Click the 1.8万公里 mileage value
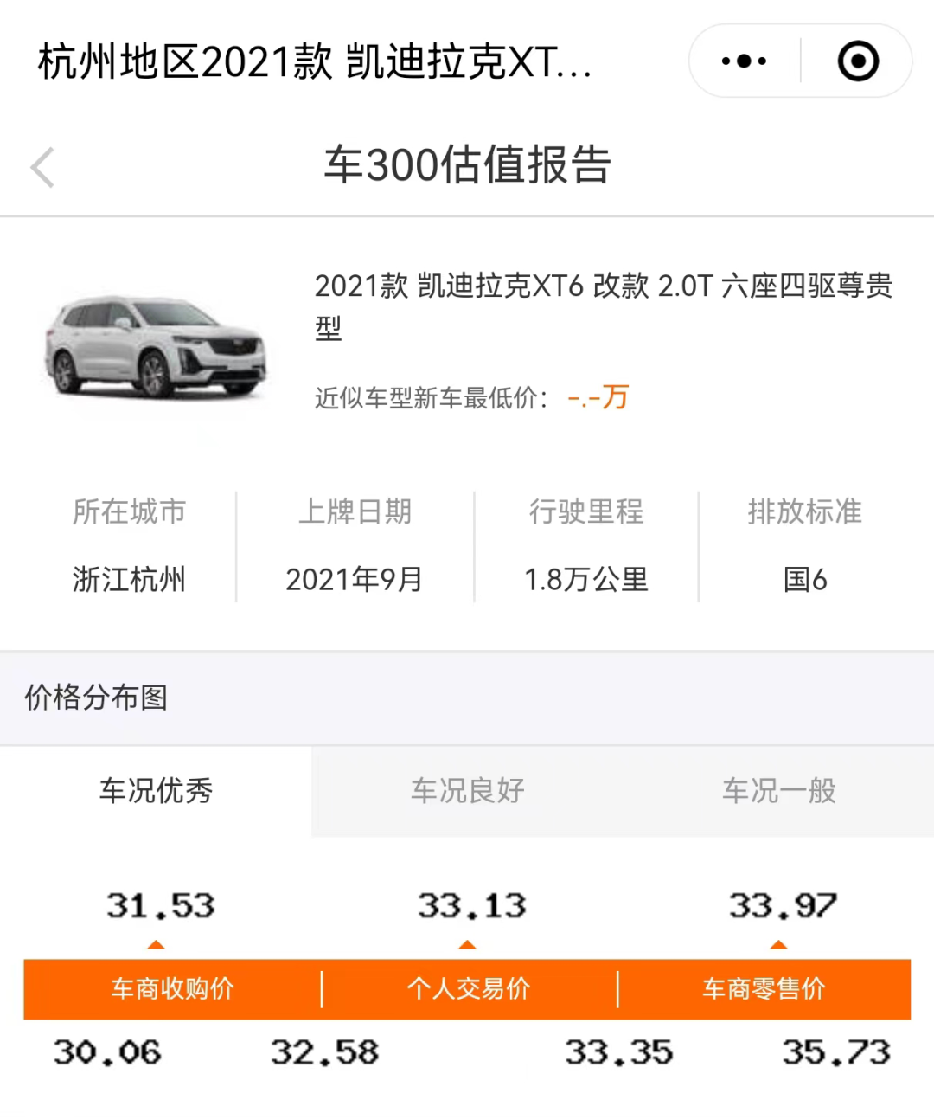This screenshot has width=934, height=1119. (x=588, y=580)
